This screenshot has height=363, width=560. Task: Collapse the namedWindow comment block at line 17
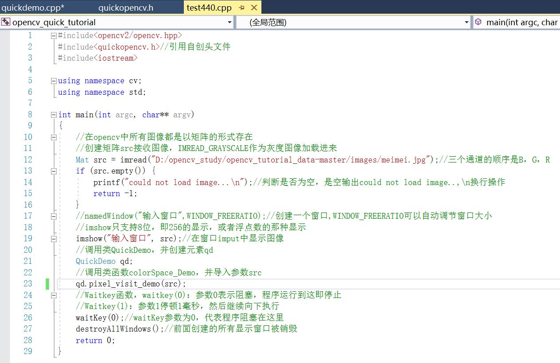tap(54, 216)
